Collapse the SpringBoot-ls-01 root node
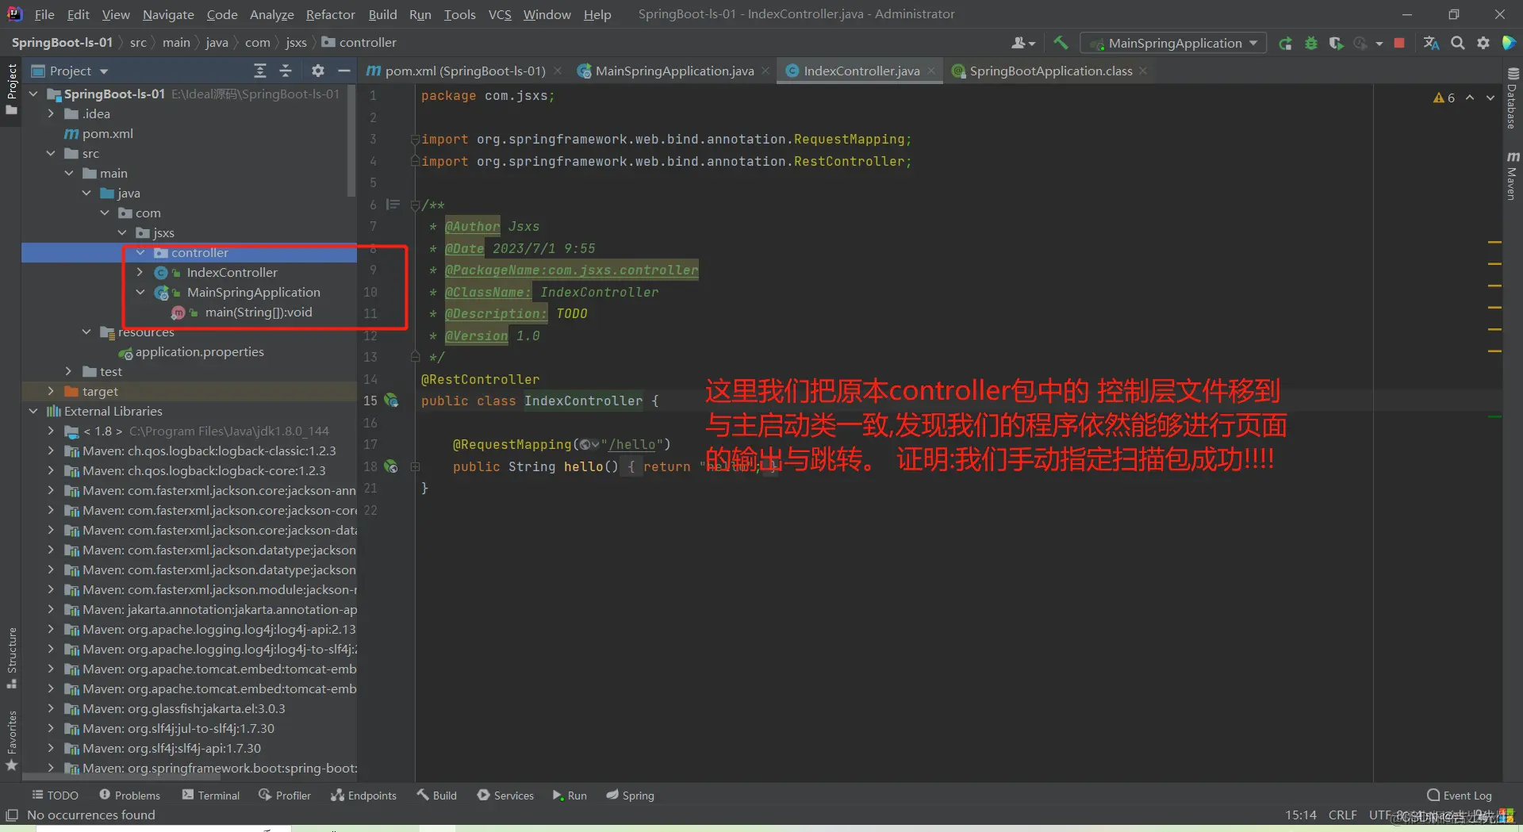Viewport: 1523px width, 832px height. [x=33, y=94]
